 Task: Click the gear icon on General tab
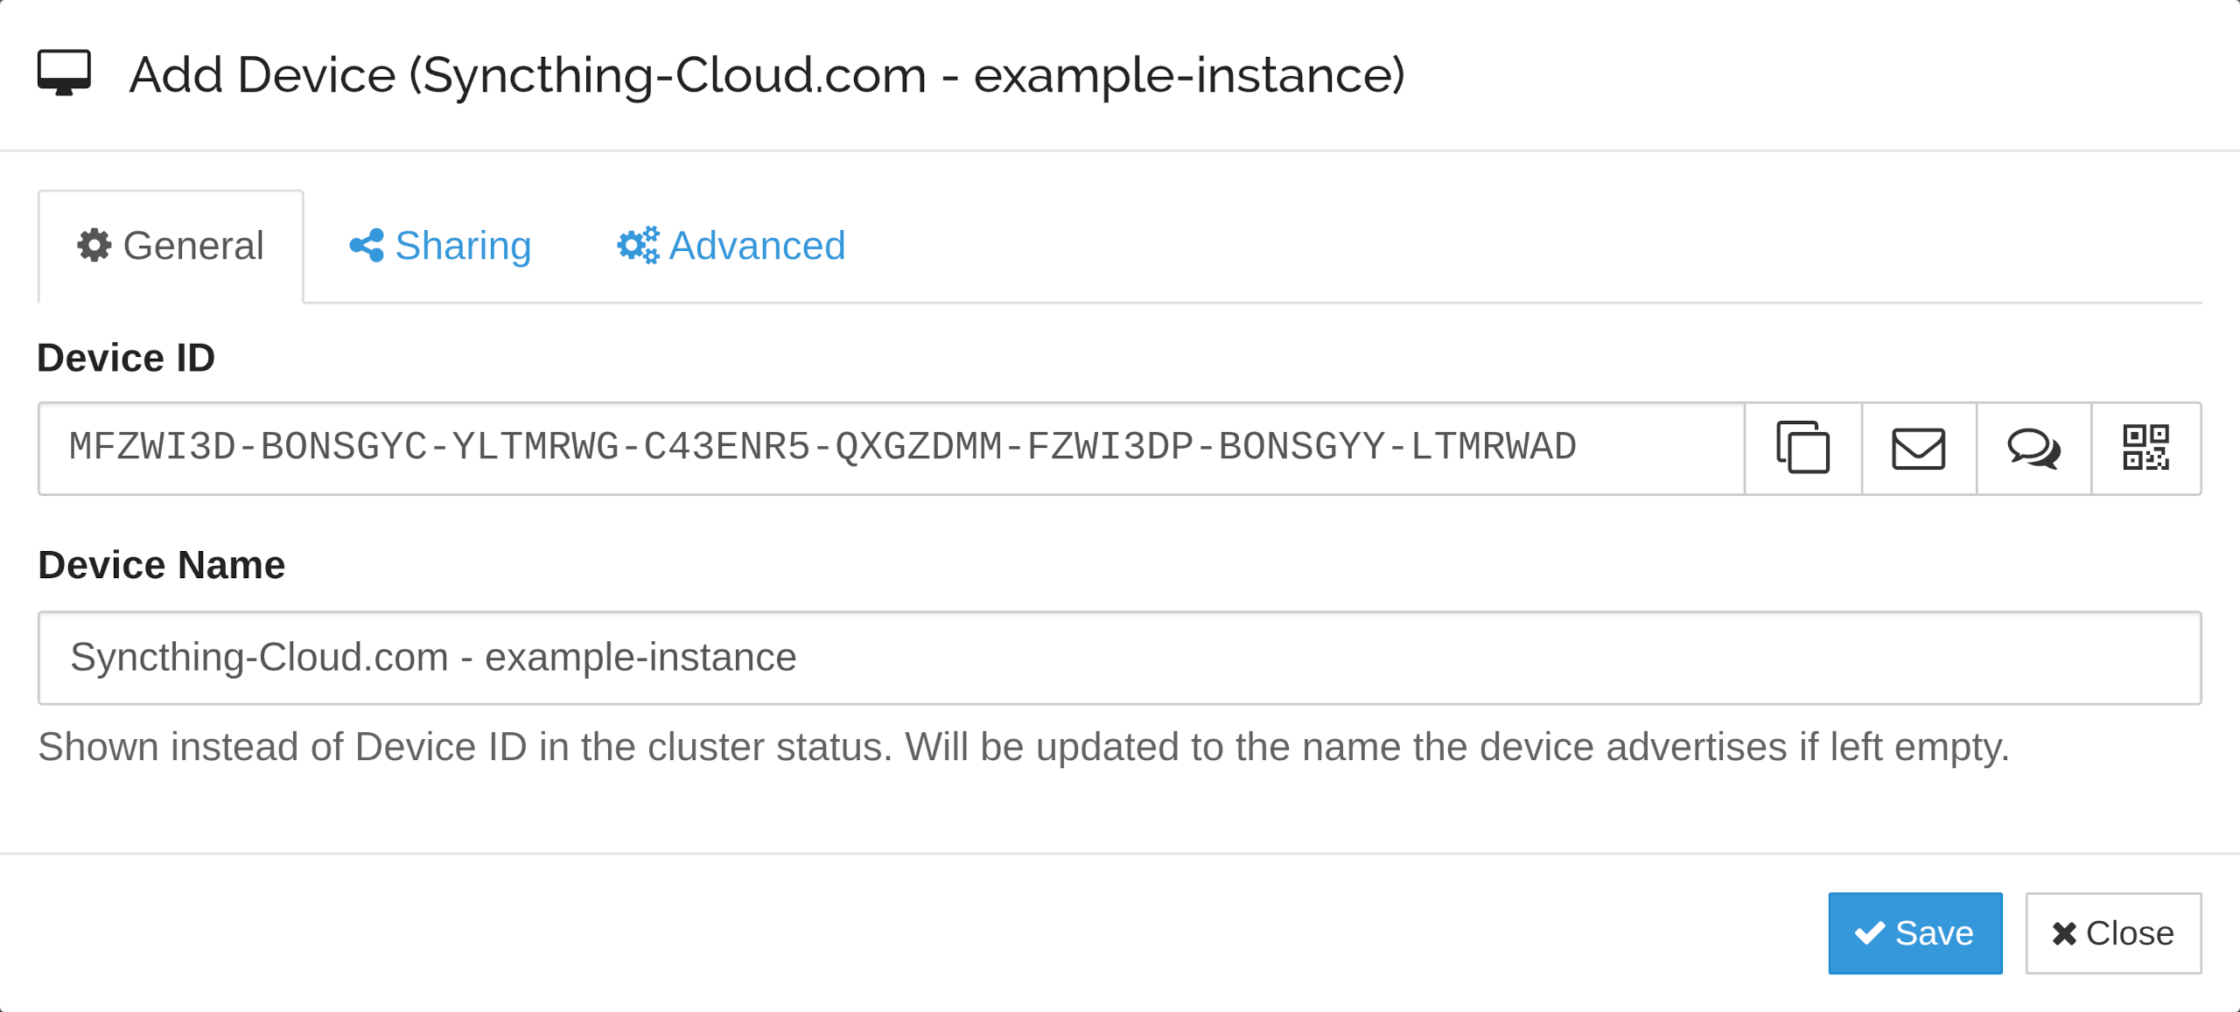pos(94,245)
